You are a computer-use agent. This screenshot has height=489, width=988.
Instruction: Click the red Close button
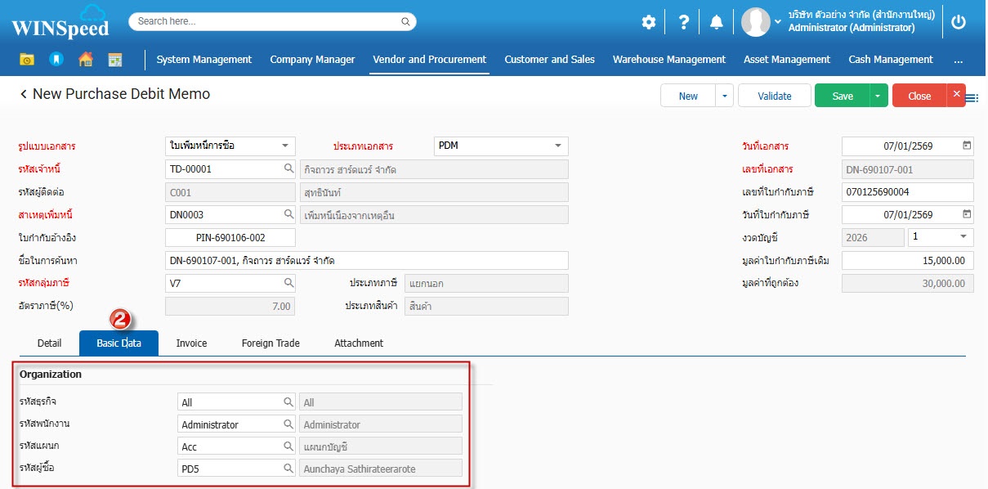click(919, 96)
